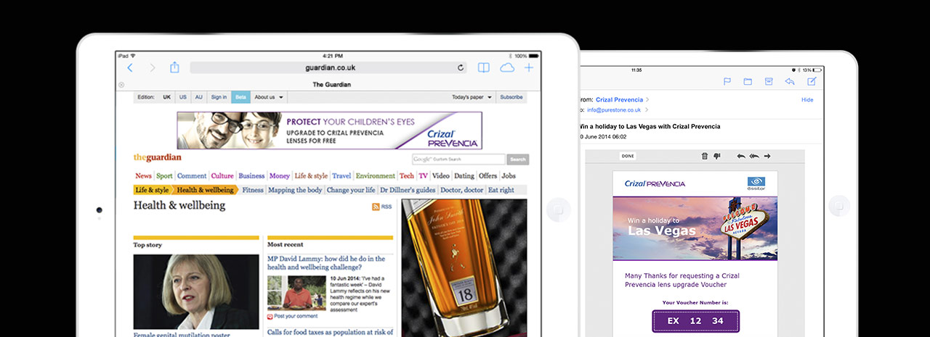
Task: Open MP David Lammy article headline
Action: (326, 262)
